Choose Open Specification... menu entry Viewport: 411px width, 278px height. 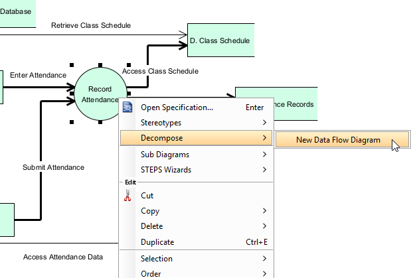point(177,107)
